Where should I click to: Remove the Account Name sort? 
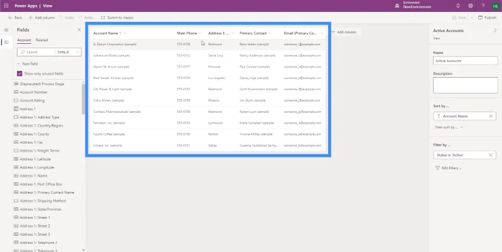(491, 116)
